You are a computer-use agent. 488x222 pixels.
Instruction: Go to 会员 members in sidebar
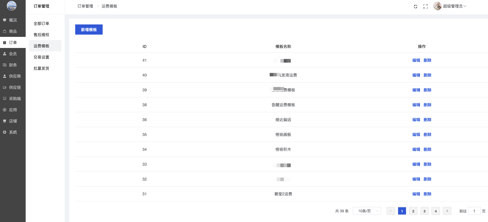[x=12, y=54]
